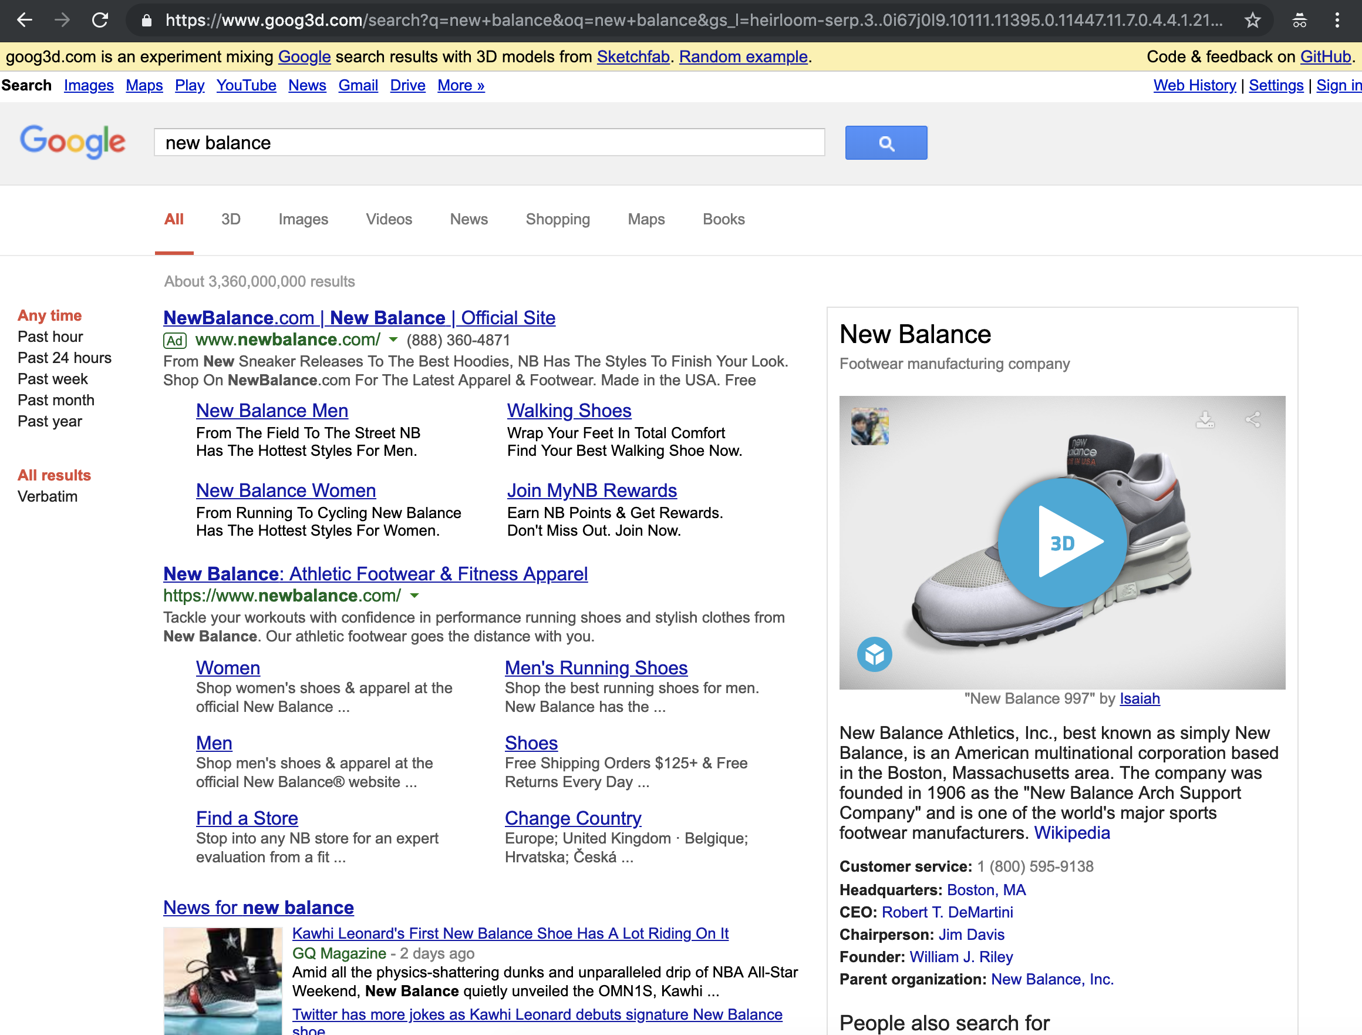This screenshot has height=1035, width=1362.
Task: Switch to the Shopping results tab
Action: (558, 219)
